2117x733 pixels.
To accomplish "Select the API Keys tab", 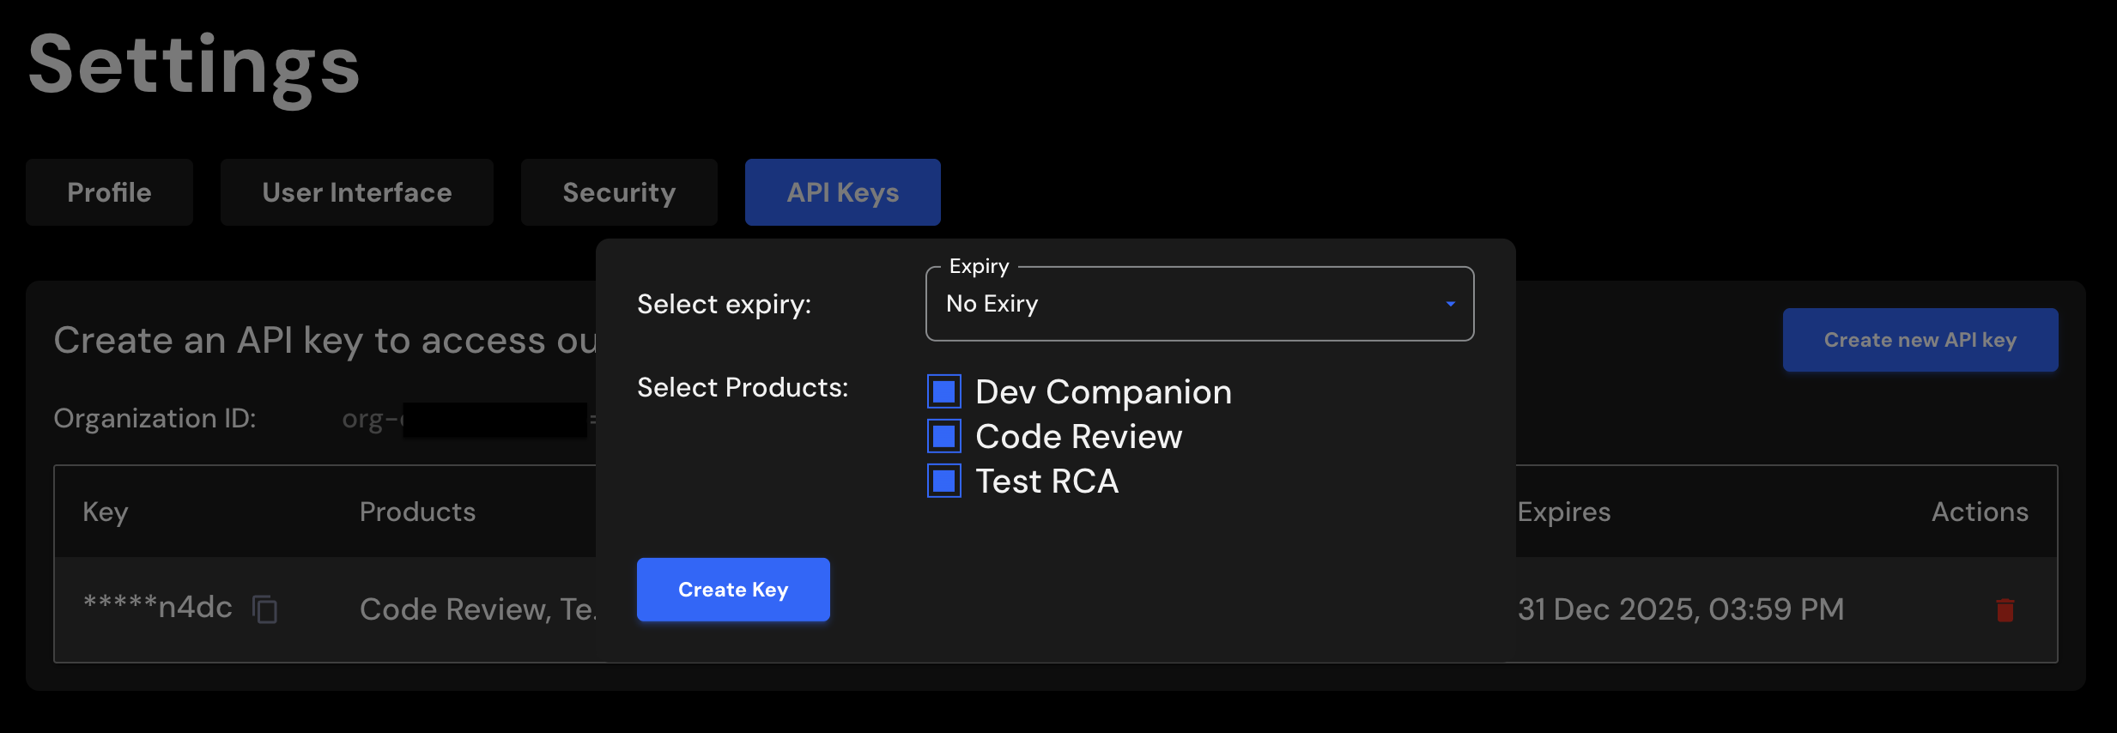I will point(843,192).
